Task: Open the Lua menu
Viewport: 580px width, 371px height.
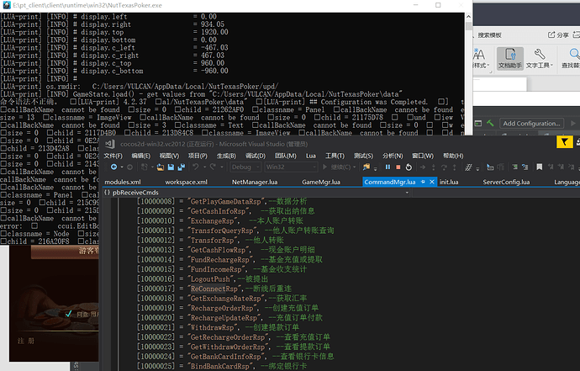Action: 311,156
